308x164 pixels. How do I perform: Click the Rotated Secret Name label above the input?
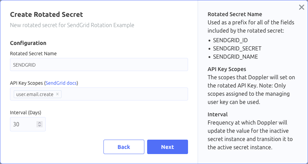[x=33, y=54]
